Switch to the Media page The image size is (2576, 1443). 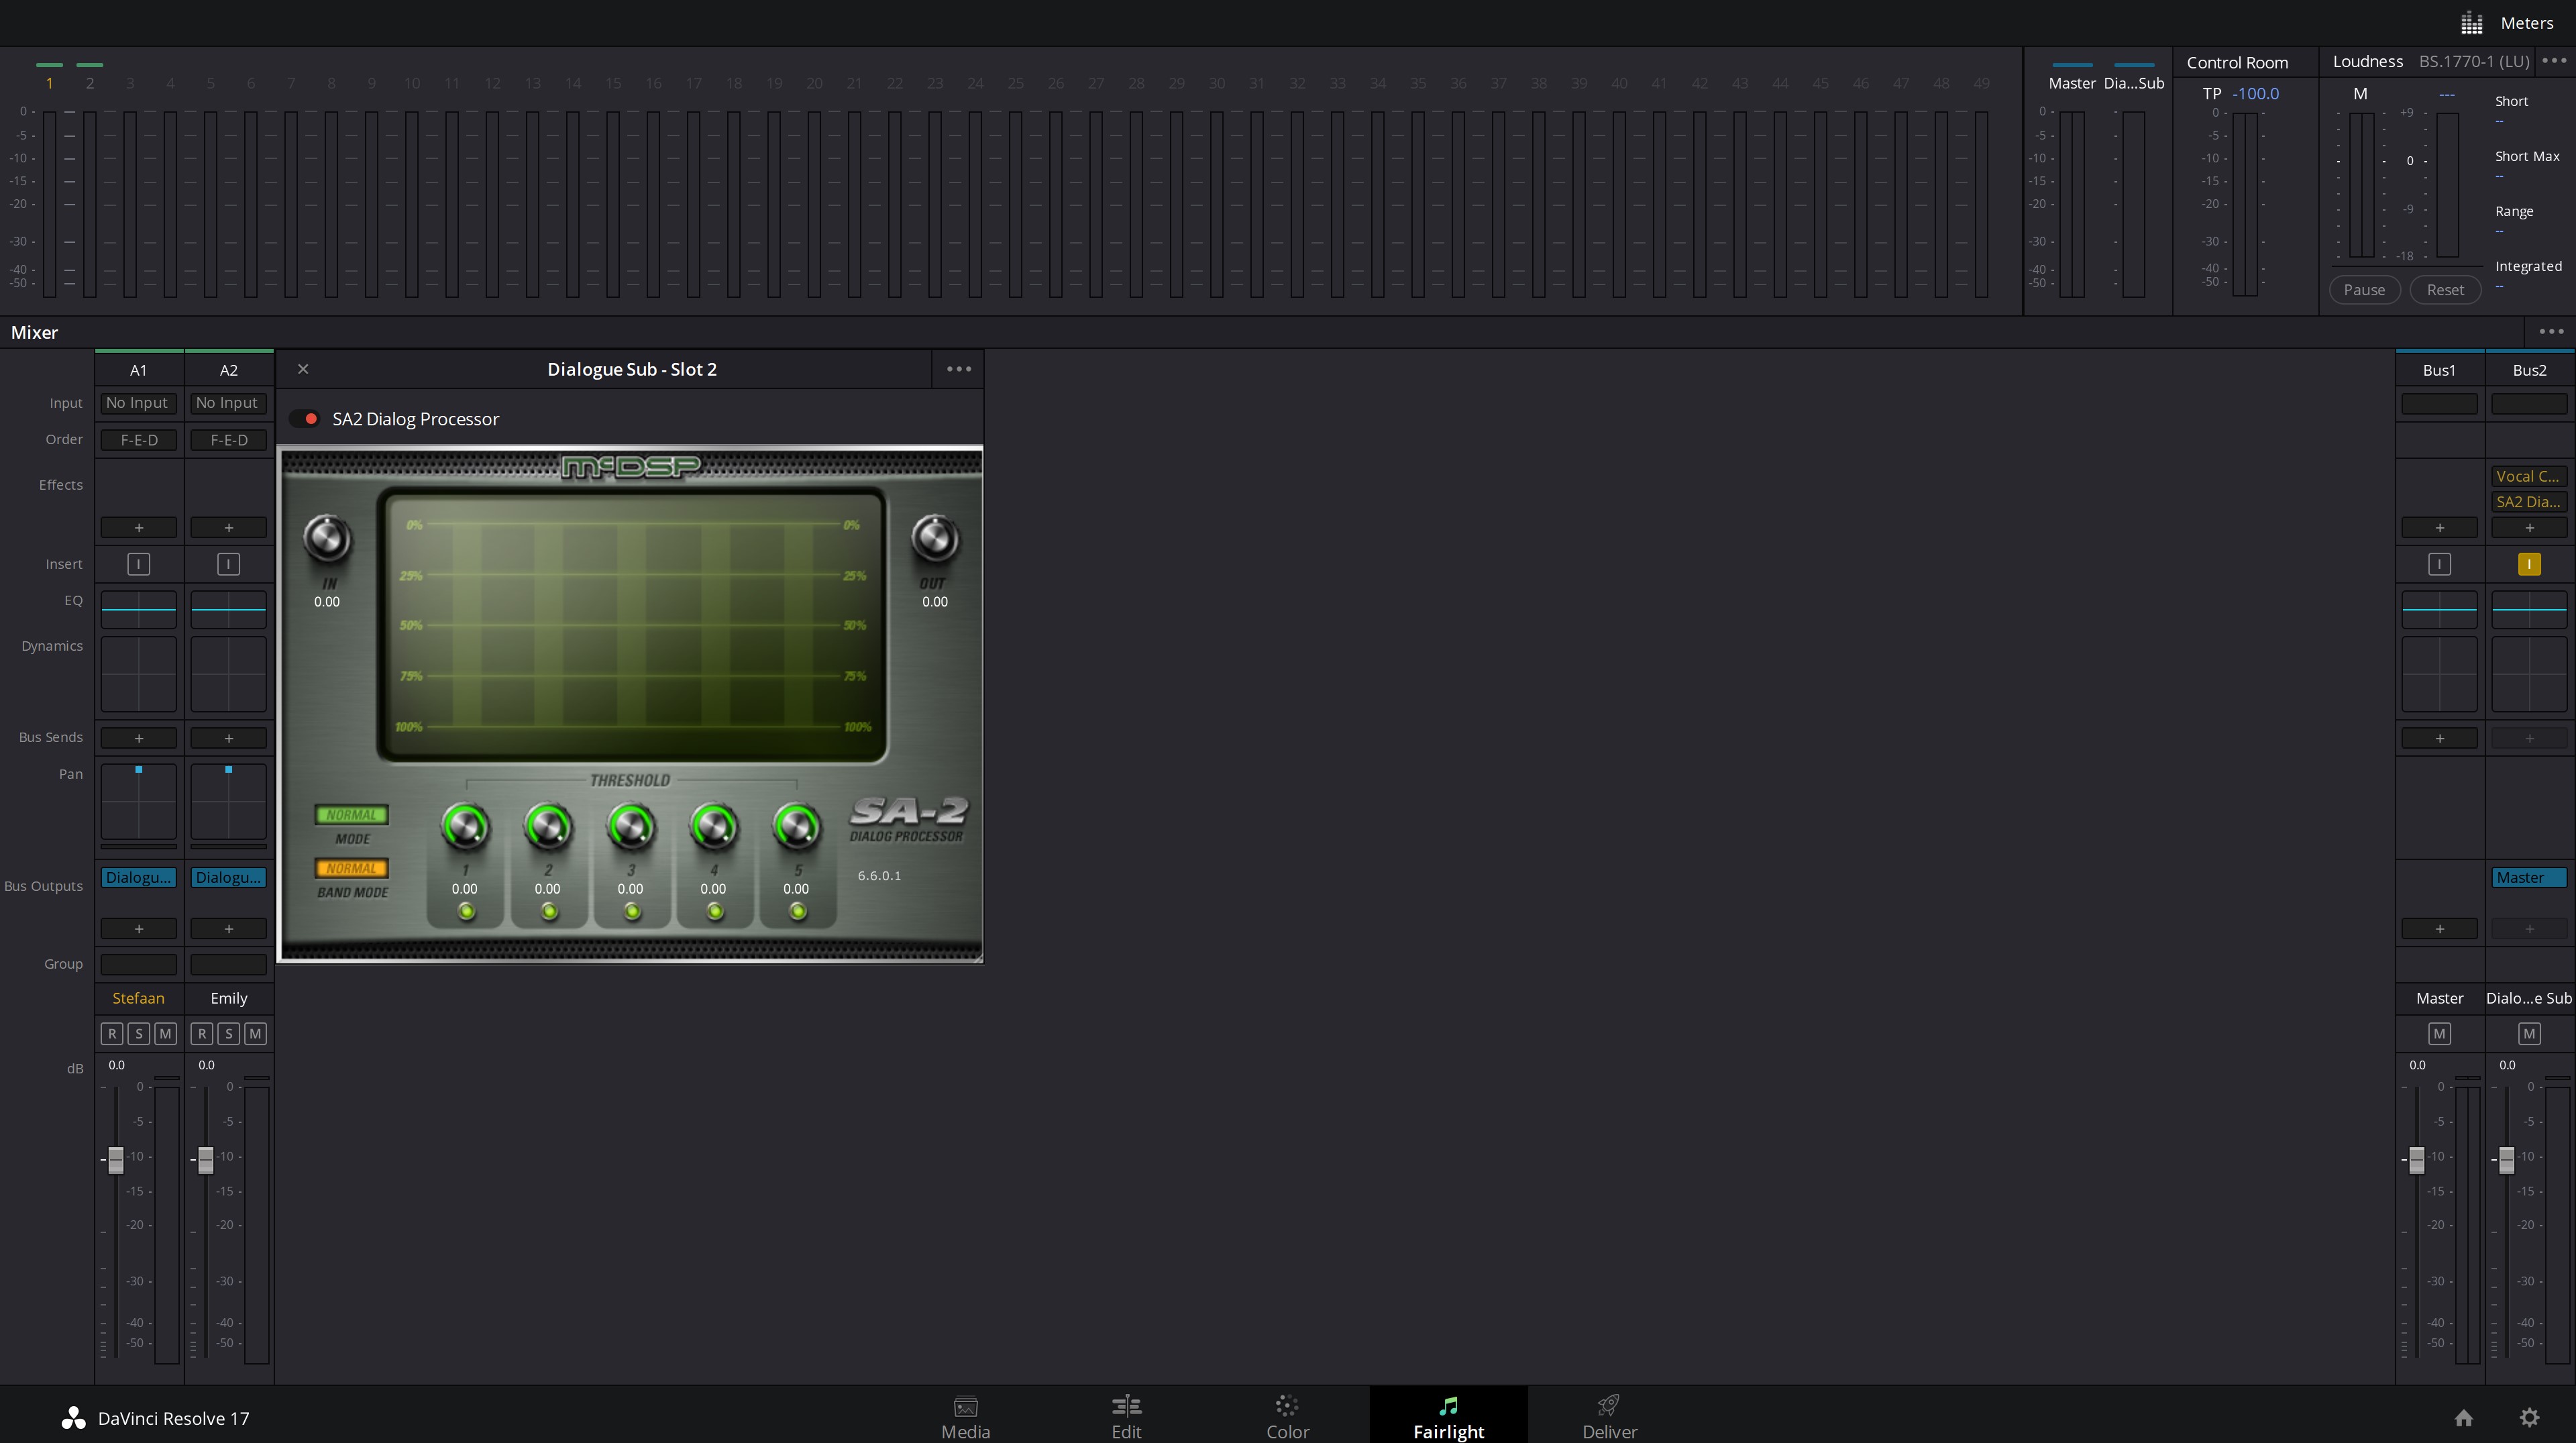[x=965, y=1417]
